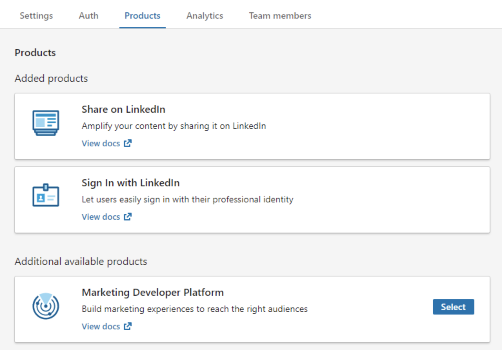Click the Share on LinkedIn newspaper icon
This screenshot has width=502, height=350.
pos(46,123)
